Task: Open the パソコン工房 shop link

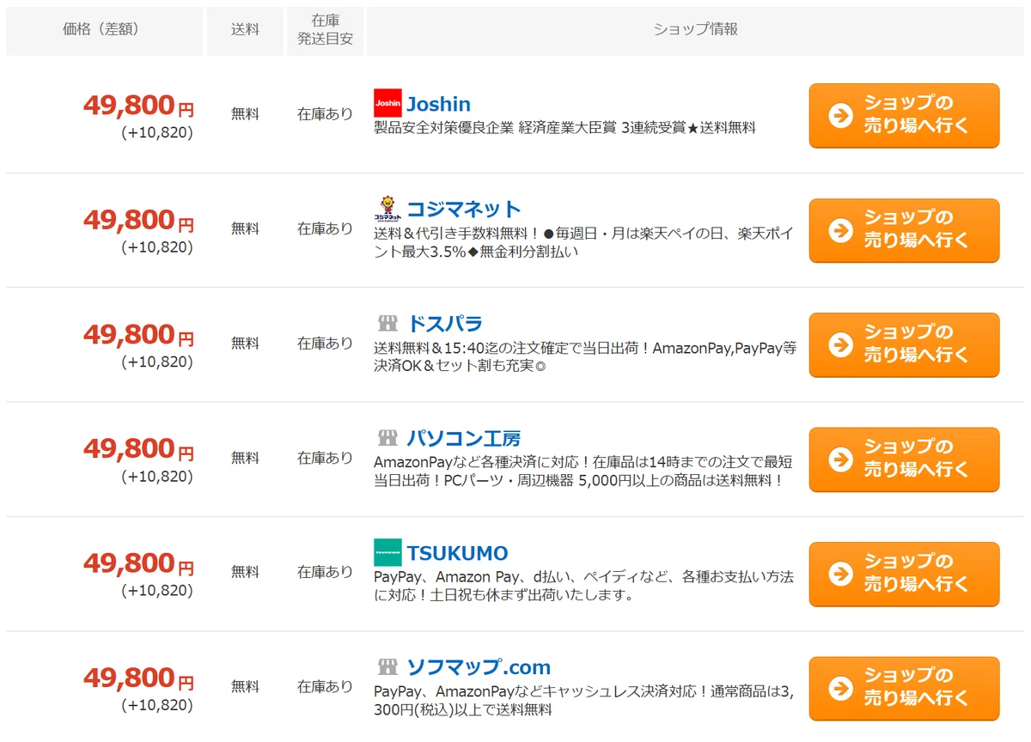Action: click(x=464, y=438)
